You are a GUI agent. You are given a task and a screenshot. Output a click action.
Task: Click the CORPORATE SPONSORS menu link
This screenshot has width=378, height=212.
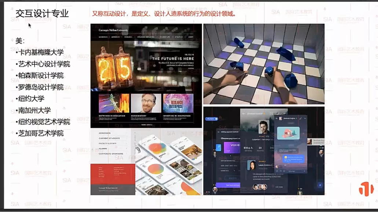[x=111, y=153]
